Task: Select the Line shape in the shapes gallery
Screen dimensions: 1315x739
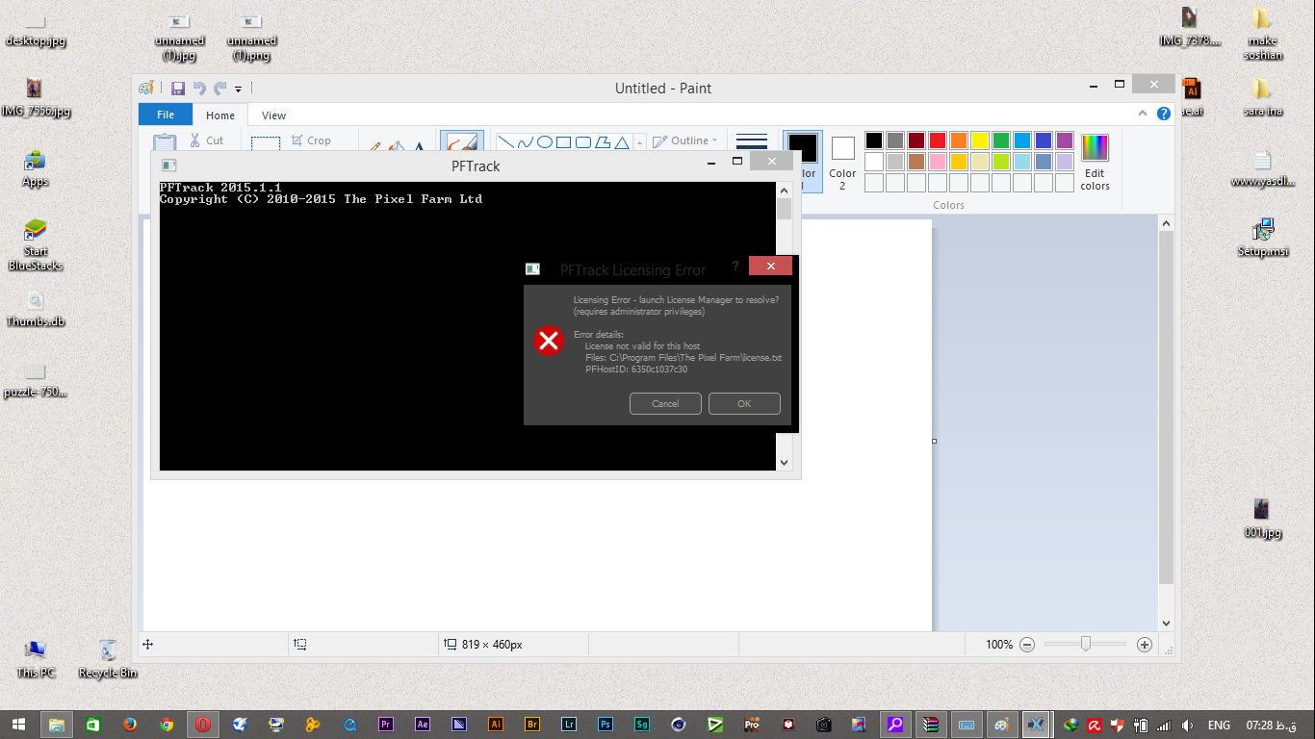Action: (505, 142)
